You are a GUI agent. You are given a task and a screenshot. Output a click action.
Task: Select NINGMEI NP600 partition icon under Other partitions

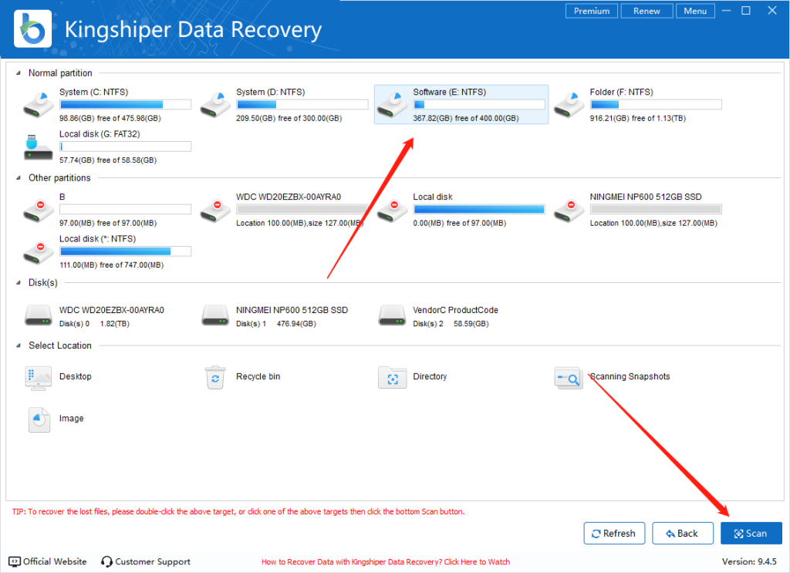click(x=569, y=211)
